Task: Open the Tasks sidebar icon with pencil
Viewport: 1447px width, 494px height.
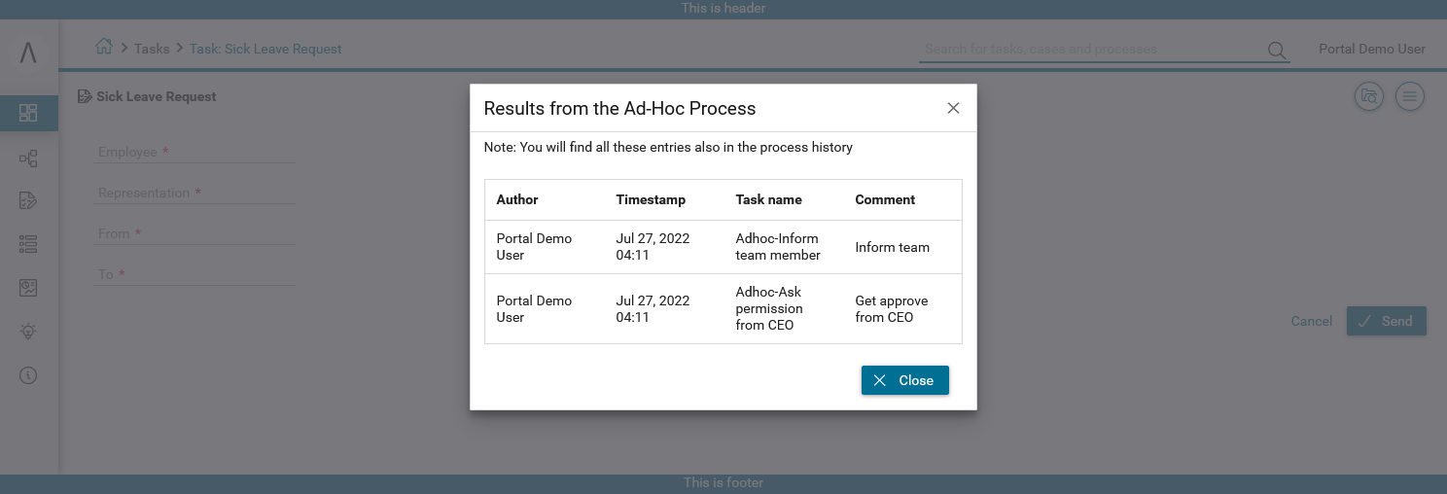Action: click(28, 201)
